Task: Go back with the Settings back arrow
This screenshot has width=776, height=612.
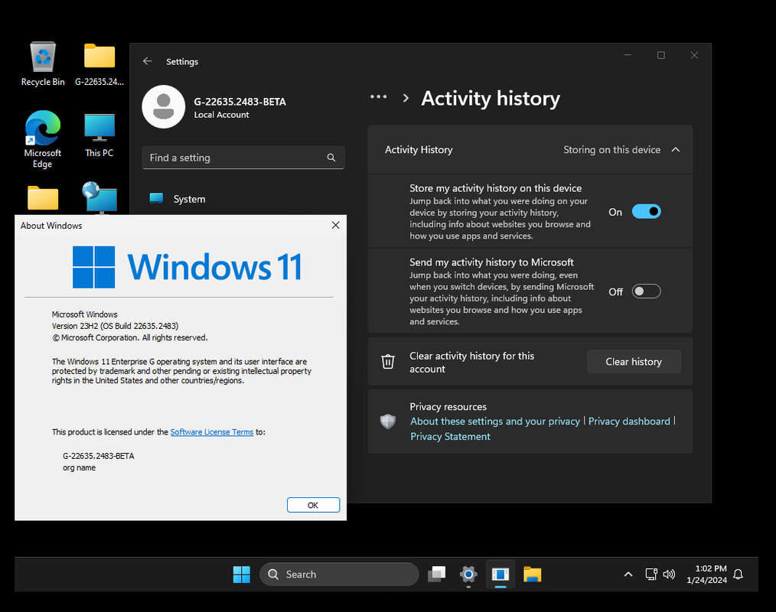Action: click(x=147, y=61)
